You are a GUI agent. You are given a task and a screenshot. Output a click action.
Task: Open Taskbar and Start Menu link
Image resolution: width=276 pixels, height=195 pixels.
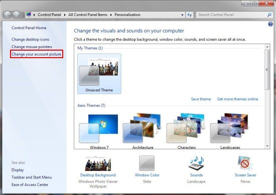[x=32, y=177]
